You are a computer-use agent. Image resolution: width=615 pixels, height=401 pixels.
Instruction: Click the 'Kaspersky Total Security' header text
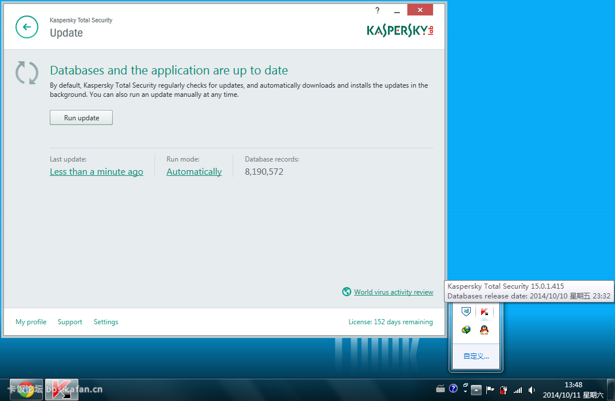point(81,20)
